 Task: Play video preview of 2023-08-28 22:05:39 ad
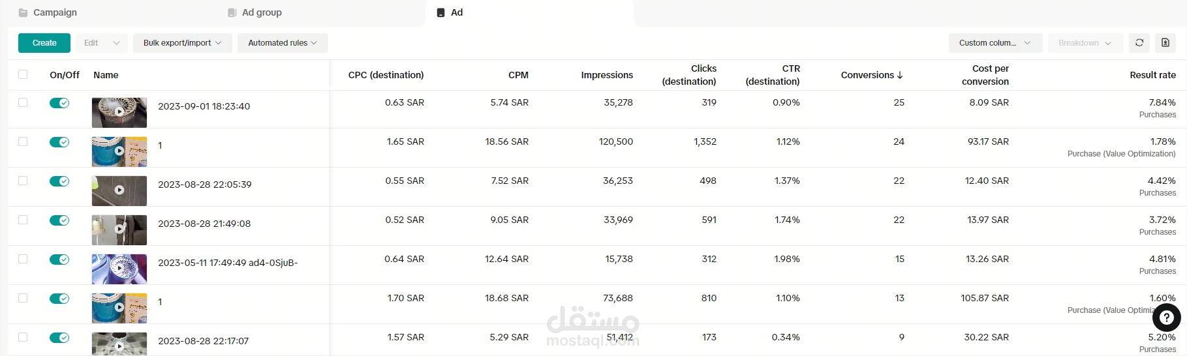pos(119,190)
